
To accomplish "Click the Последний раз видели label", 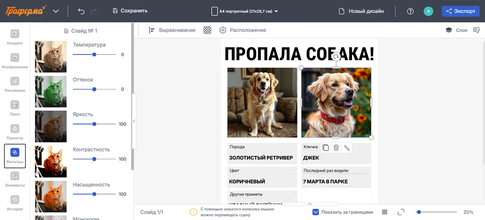I will click(x=326, y=170).
